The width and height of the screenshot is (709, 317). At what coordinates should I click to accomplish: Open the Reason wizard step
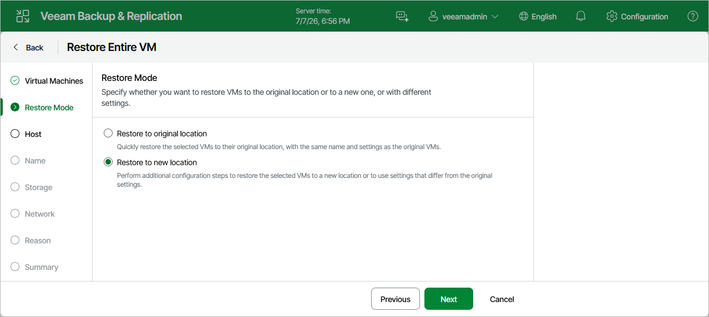(x=38, y=241)
